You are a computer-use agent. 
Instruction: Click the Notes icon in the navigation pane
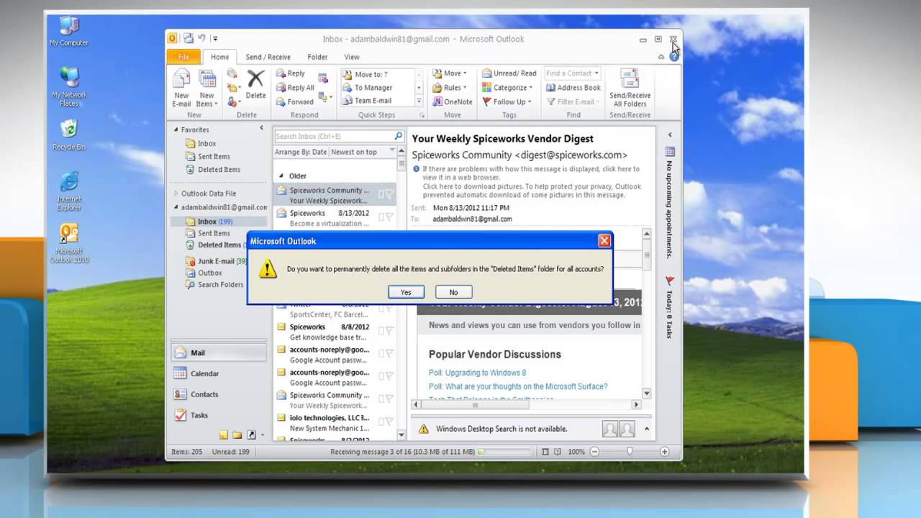223,435
